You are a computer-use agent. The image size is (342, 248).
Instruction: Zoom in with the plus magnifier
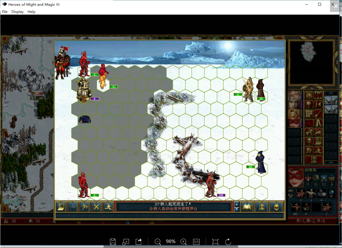[183, 242]
